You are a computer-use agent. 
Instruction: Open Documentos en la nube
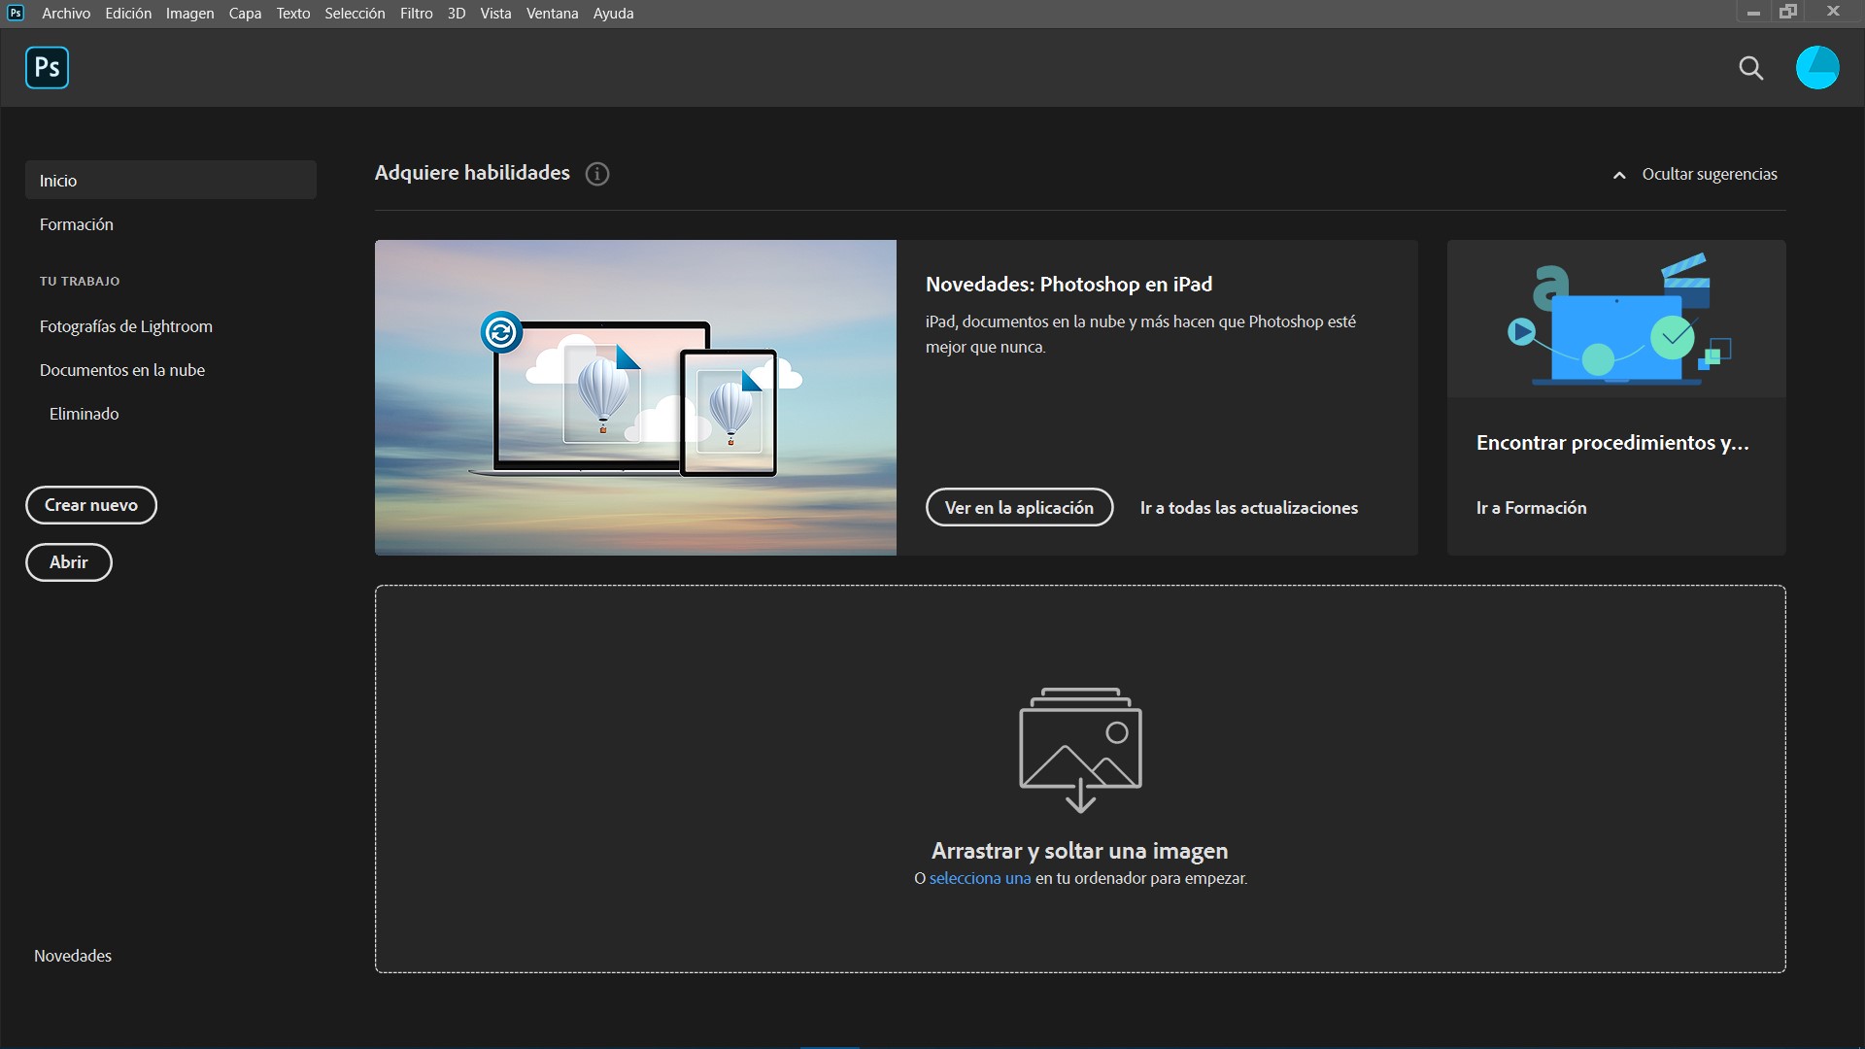pos(122,370)
